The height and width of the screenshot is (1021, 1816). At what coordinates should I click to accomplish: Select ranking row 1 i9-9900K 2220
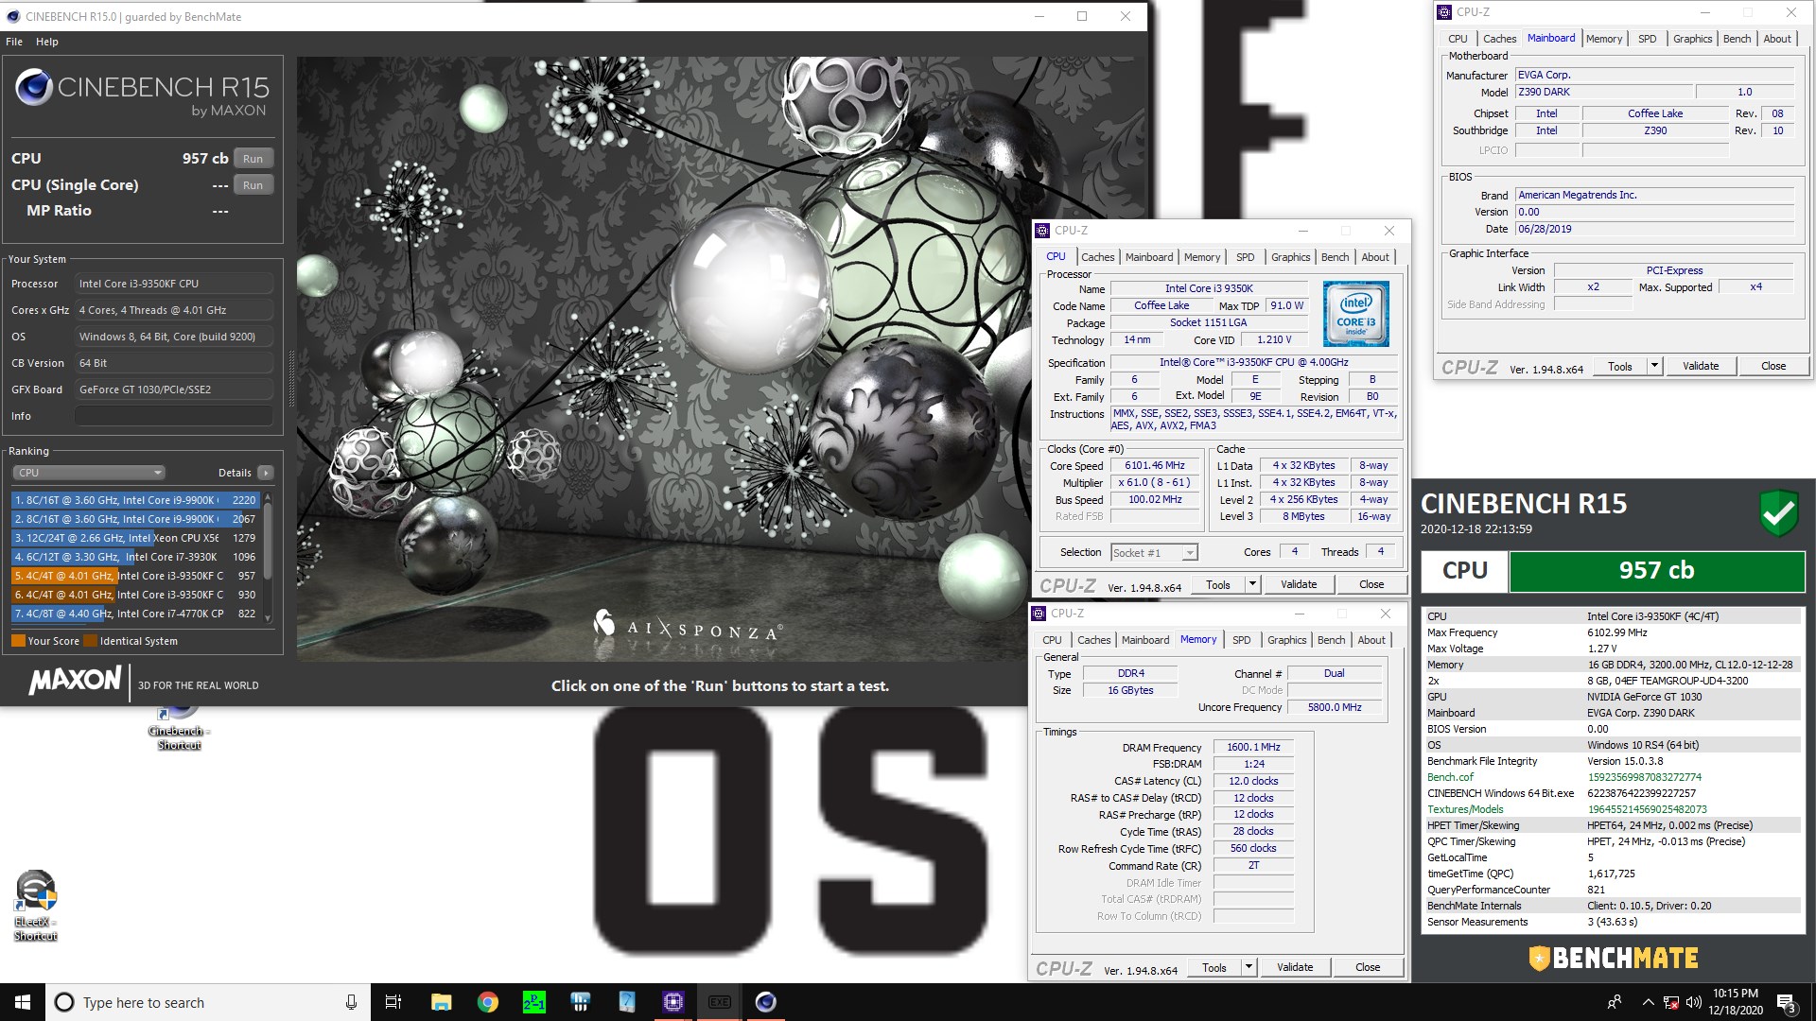point(135,500)
